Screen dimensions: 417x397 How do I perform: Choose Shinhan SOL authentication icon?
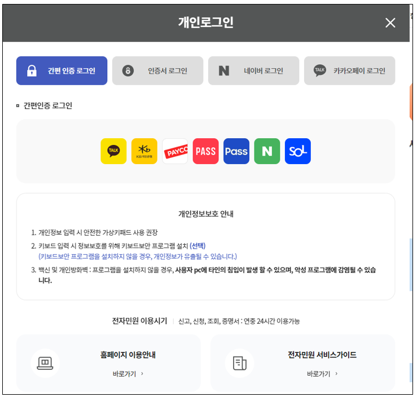point(298,151)
